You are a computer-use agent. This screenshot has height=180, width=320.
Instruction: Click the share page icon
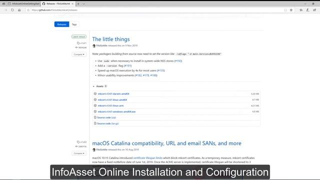[x=314, y=10]
